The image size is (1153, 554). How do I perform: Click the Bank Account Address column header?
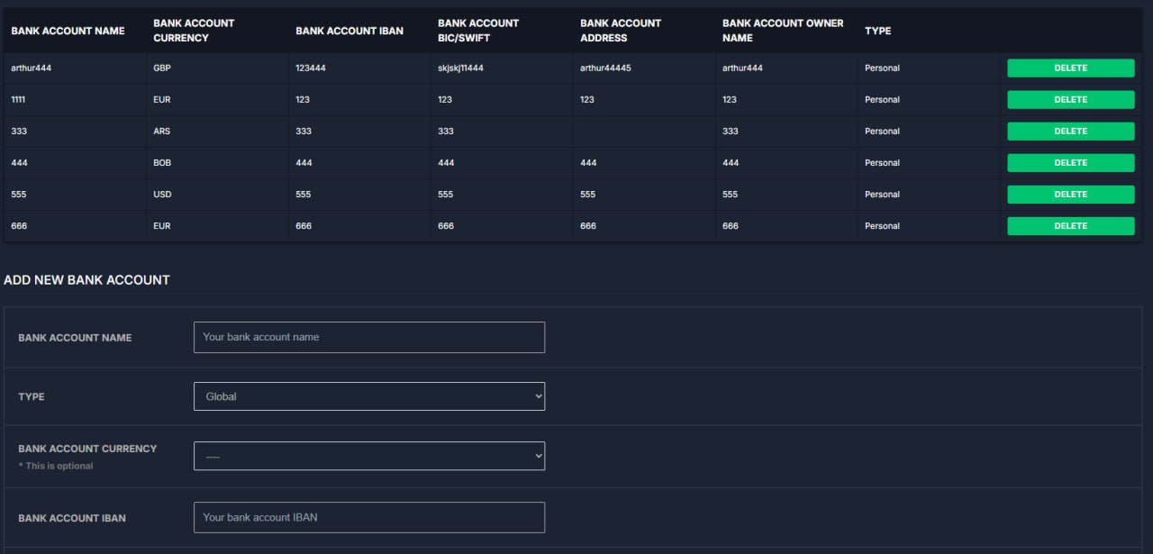tap(621, 31)
